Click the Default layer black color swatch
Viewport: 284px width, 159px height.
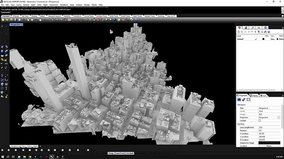(x=263, y=39)
